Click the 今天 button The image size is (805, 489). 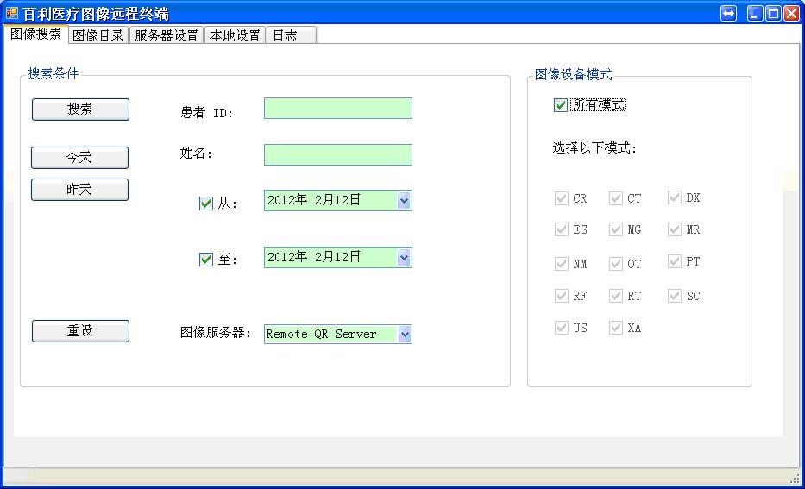point(79,158)
